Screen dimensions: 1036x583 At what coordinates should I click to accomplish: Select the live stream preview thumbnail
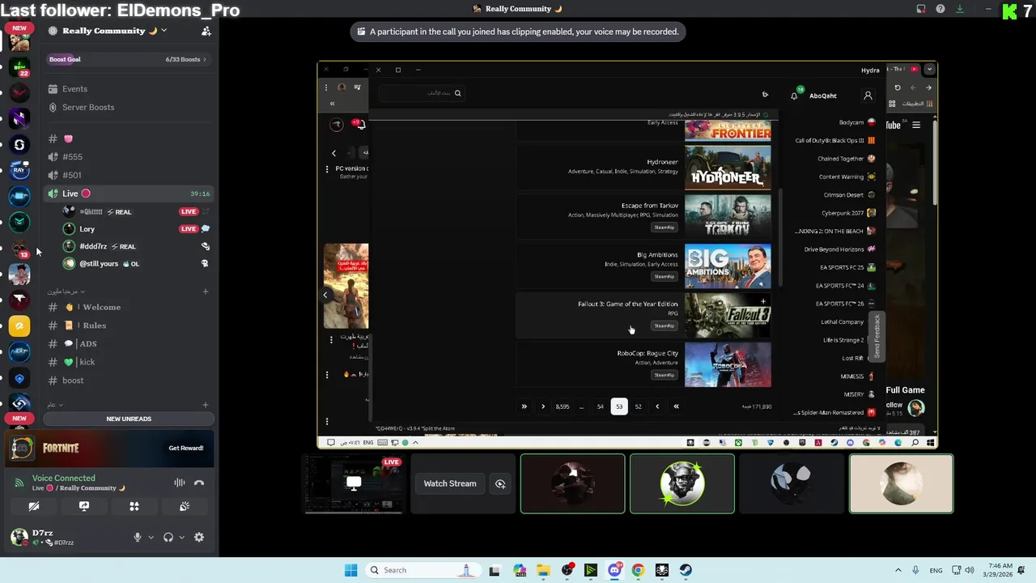pyautogui.click(x=354, y=484)
